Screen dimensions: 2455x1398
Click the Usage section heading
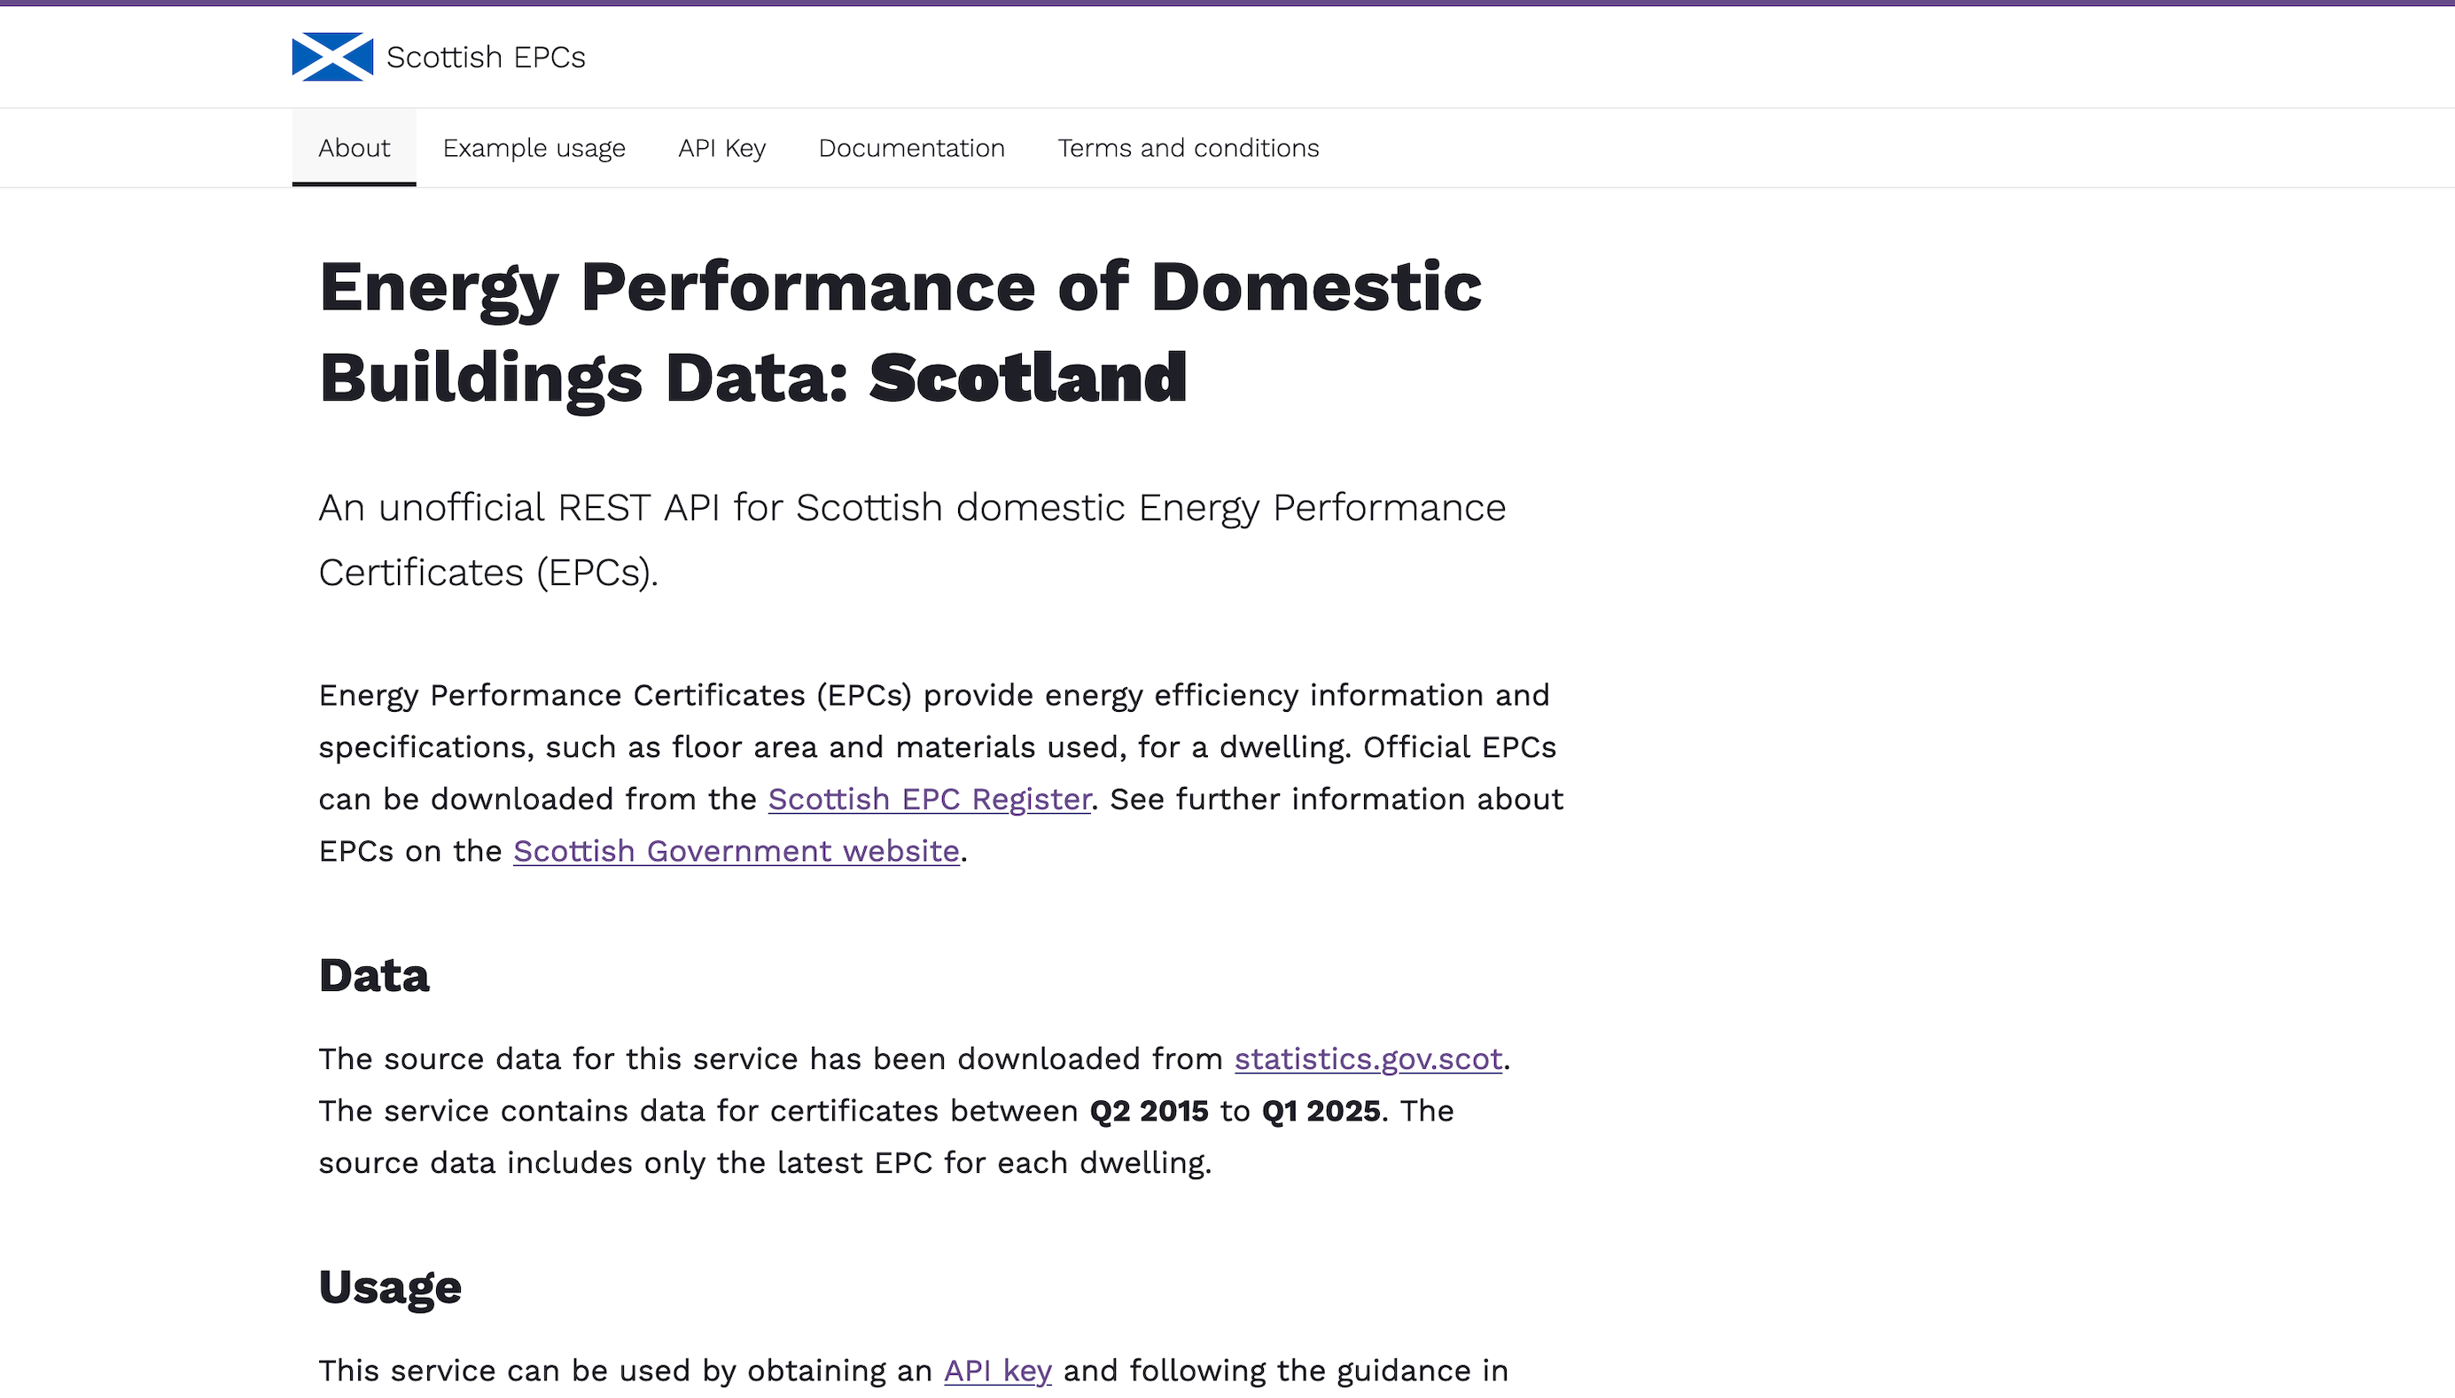(x=390, y=1286)
